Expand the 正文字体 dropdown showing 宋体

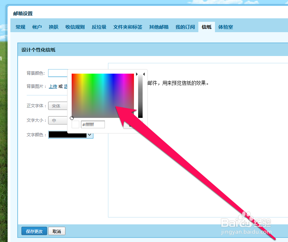tap(58, 106)
